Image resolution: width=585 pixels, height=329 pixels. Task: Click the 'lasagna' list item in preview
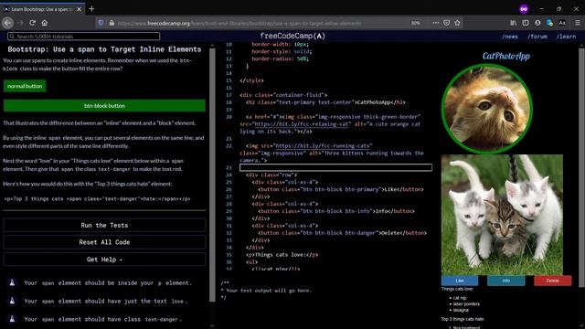coord(461,310)
